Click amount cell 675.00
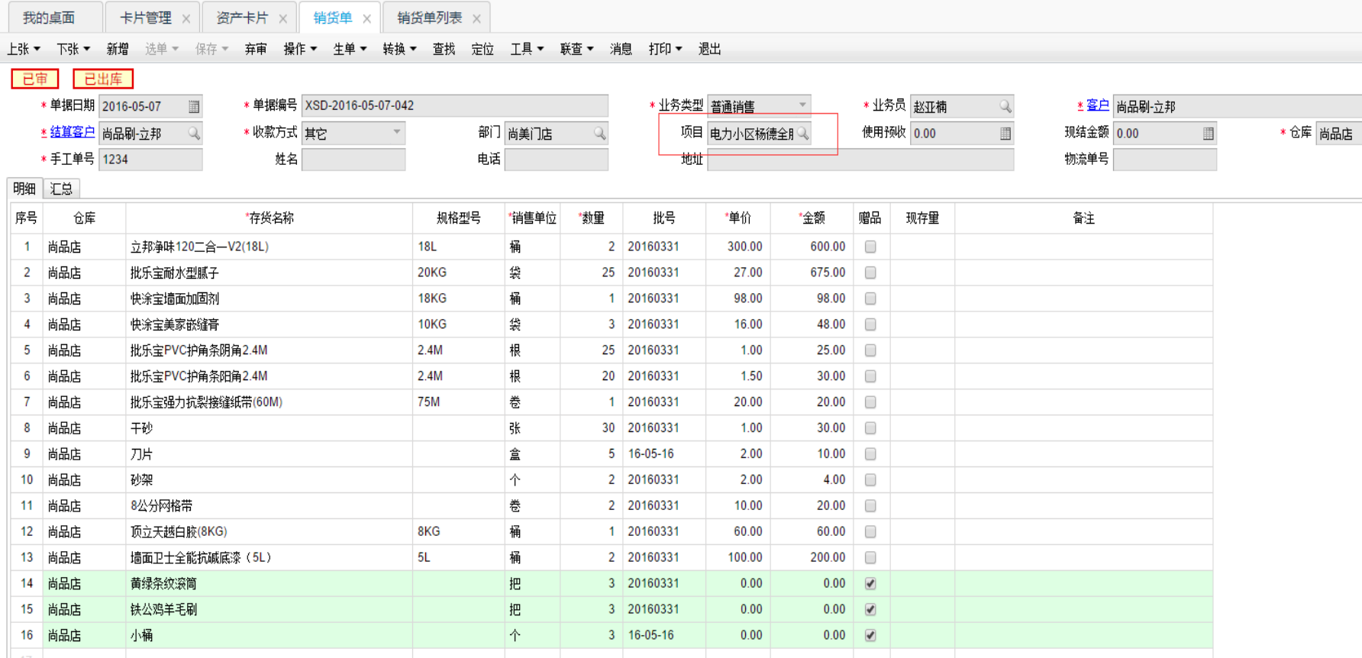Image resolution: width=1362 pixels, height=658 pixels. click(812, 273)
